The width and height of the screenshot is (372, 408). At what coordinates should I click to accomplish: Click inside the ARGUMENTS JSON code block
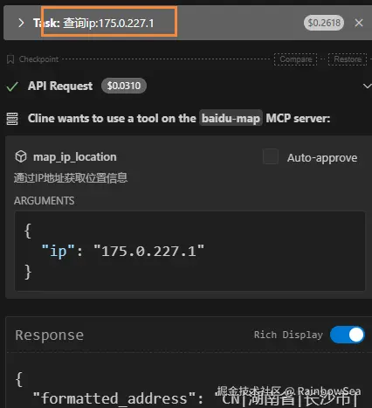click(189, 251)
